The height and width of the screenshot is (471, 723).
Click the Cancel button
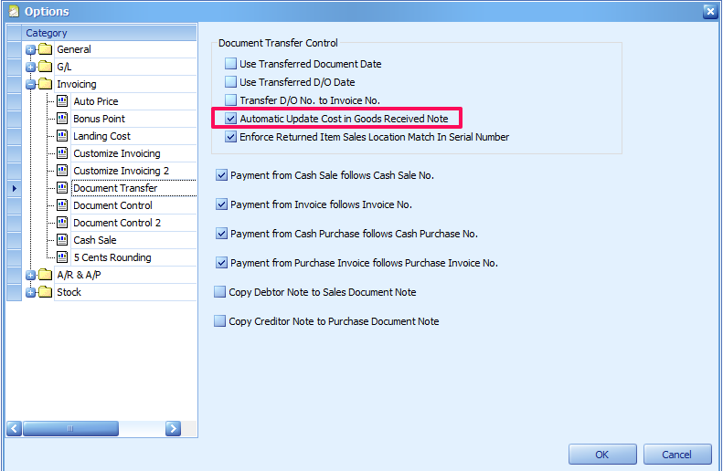point(676,455)
